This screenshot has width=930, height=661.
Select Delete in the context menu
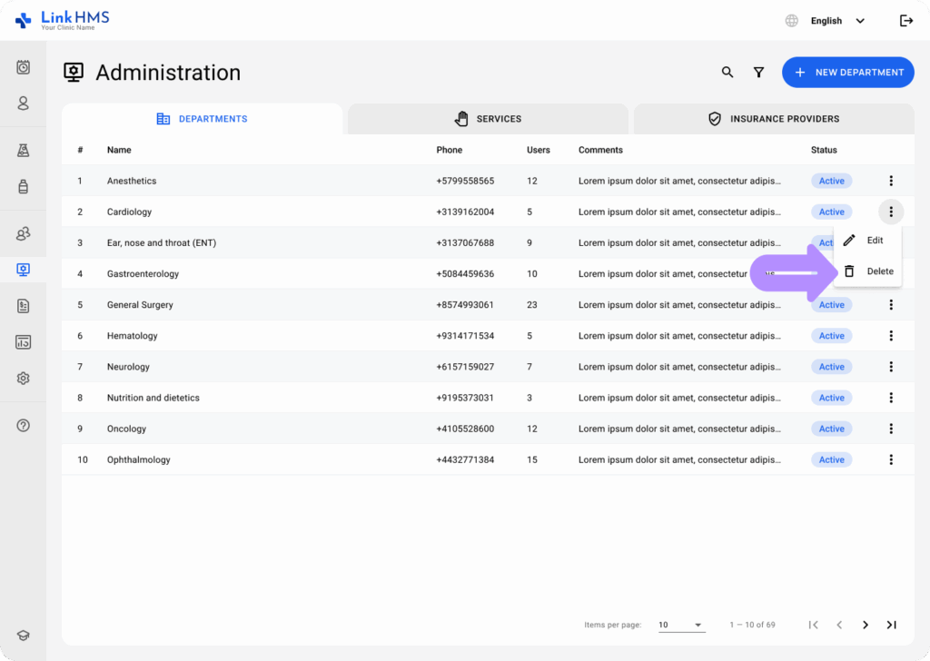pos(868,271)
